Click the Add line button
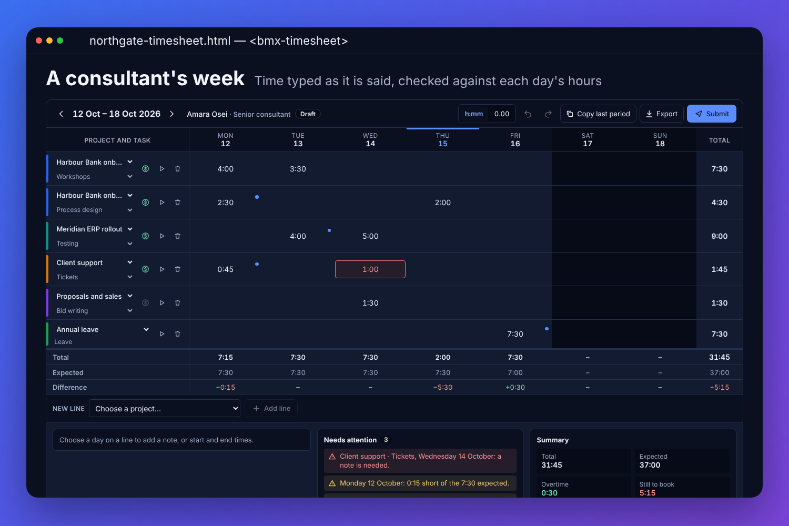This screenshot has width=789, height=526. [x=271, y=409]
